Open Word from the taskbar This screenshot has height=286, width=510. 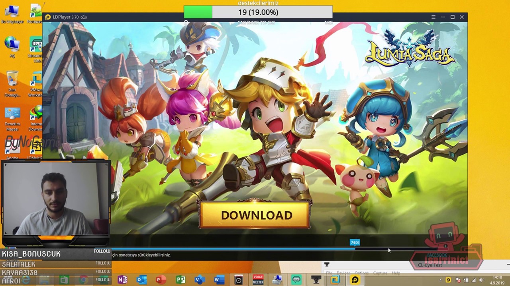pos(219,280)
